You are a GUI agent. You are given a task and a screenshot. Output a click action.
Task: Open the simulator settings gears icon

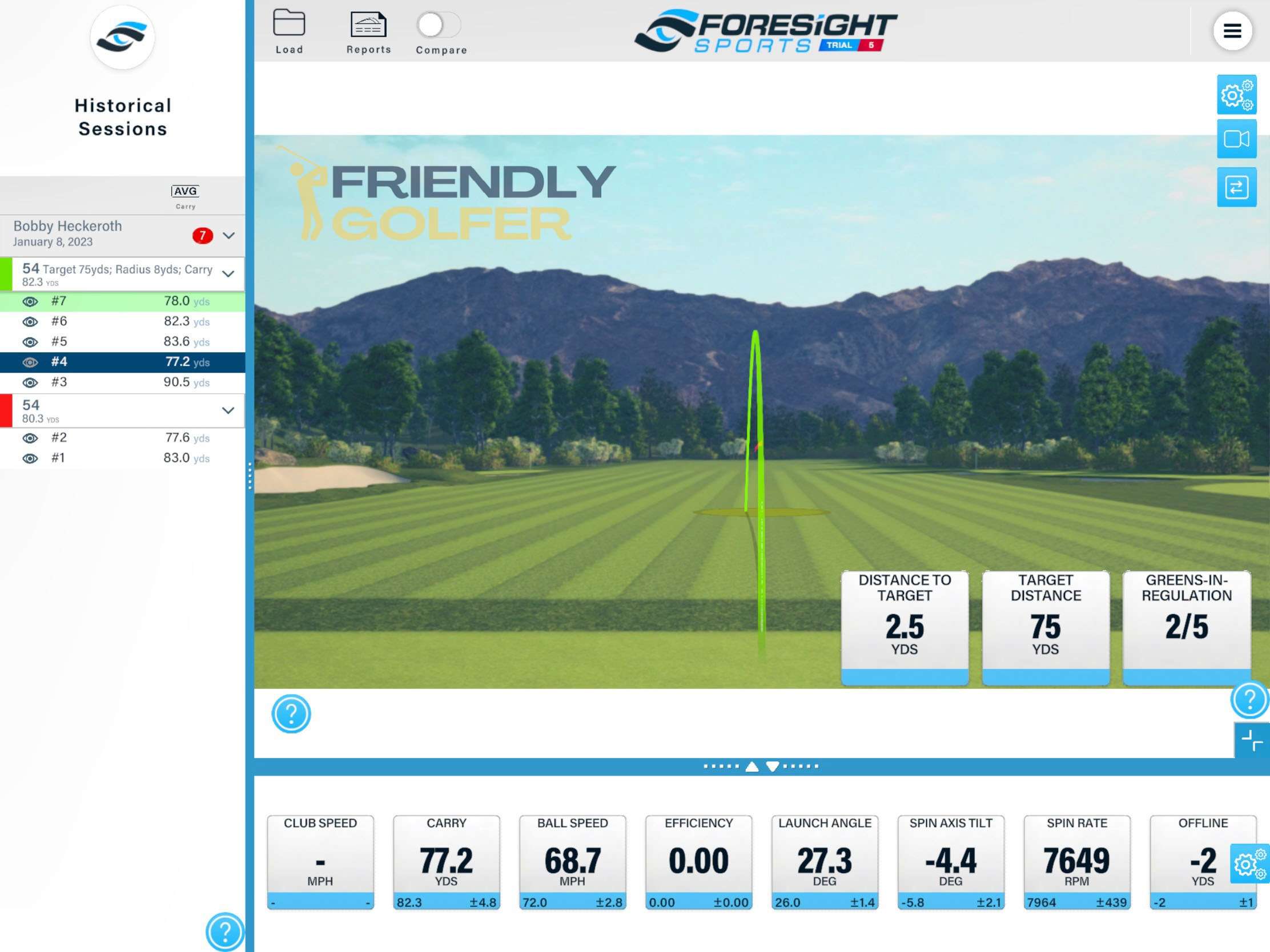click(x=1237, y=95)
